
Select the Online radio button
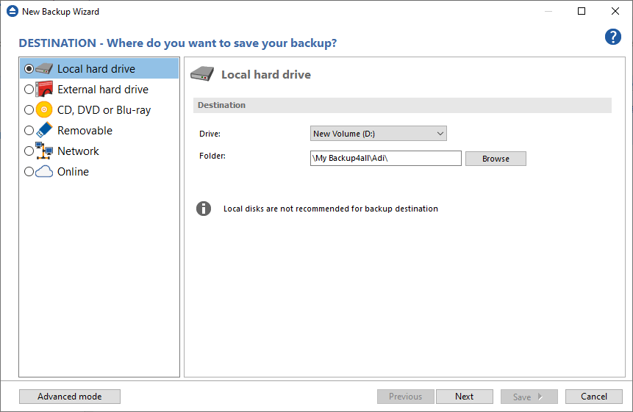(x=29, y=172)
